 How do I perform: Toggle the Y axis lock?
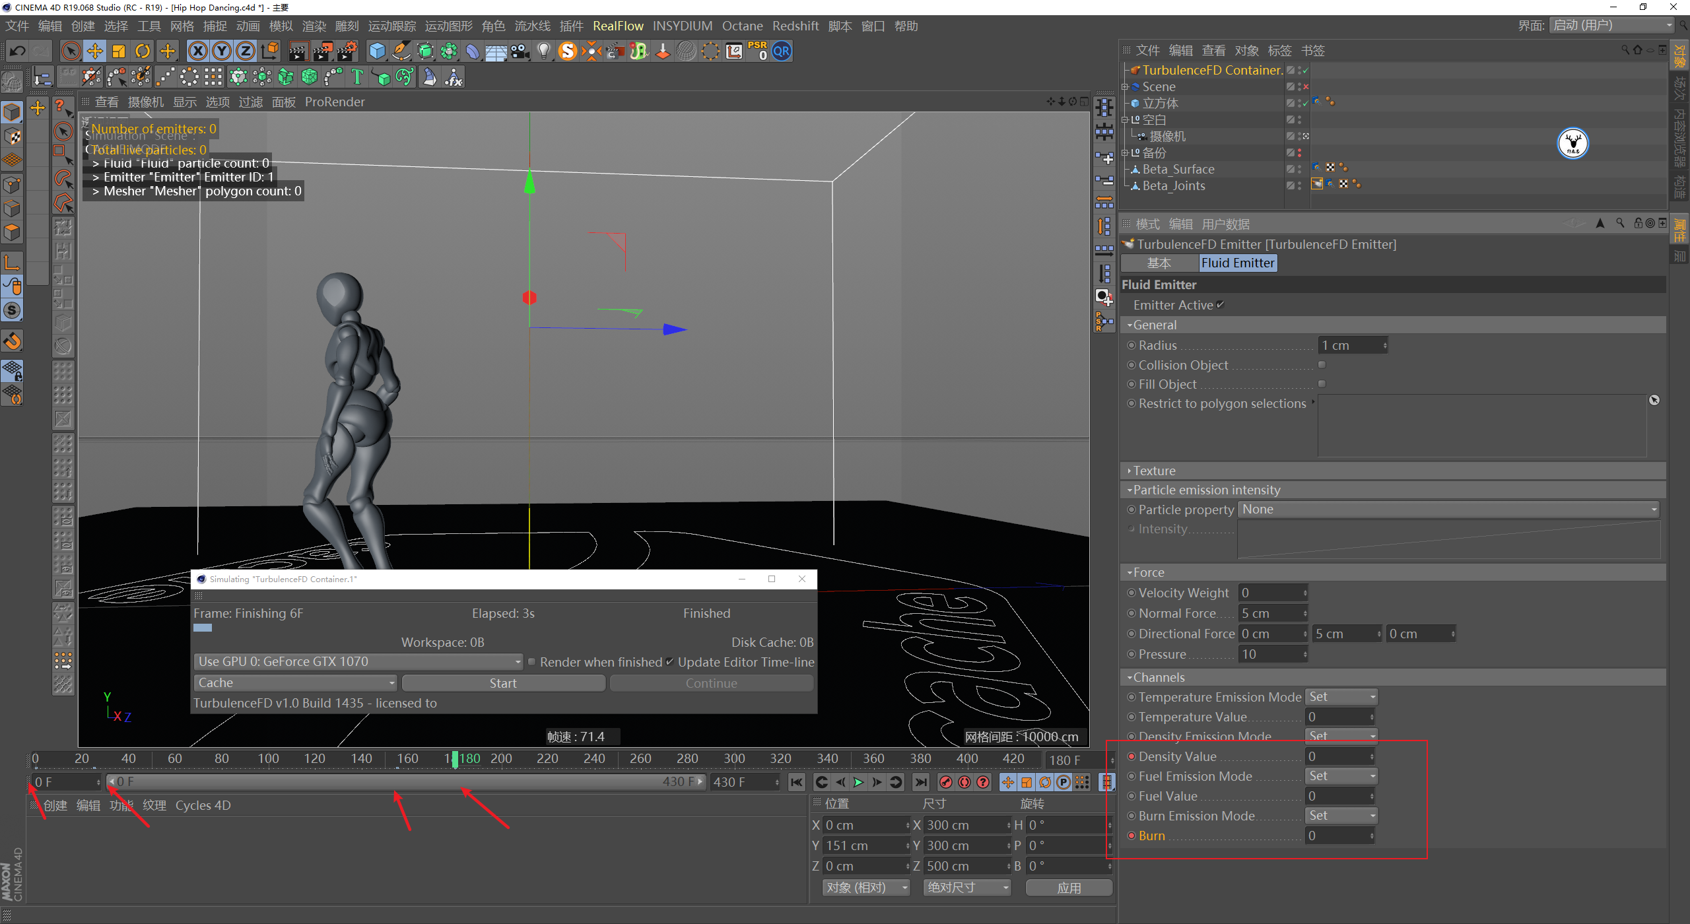tap(222, 51)
